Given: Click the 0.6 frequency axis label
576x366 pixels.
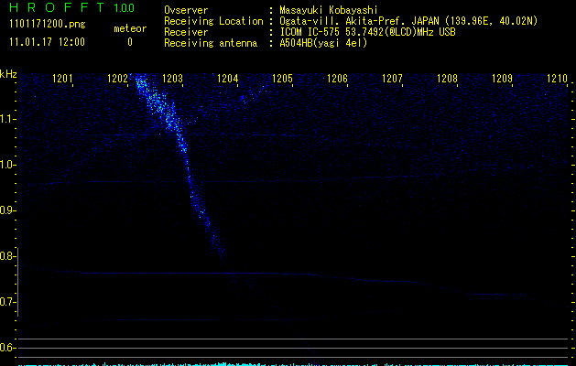Looking at the screenshot, I should pyautogui.click(x=7, y=348).
